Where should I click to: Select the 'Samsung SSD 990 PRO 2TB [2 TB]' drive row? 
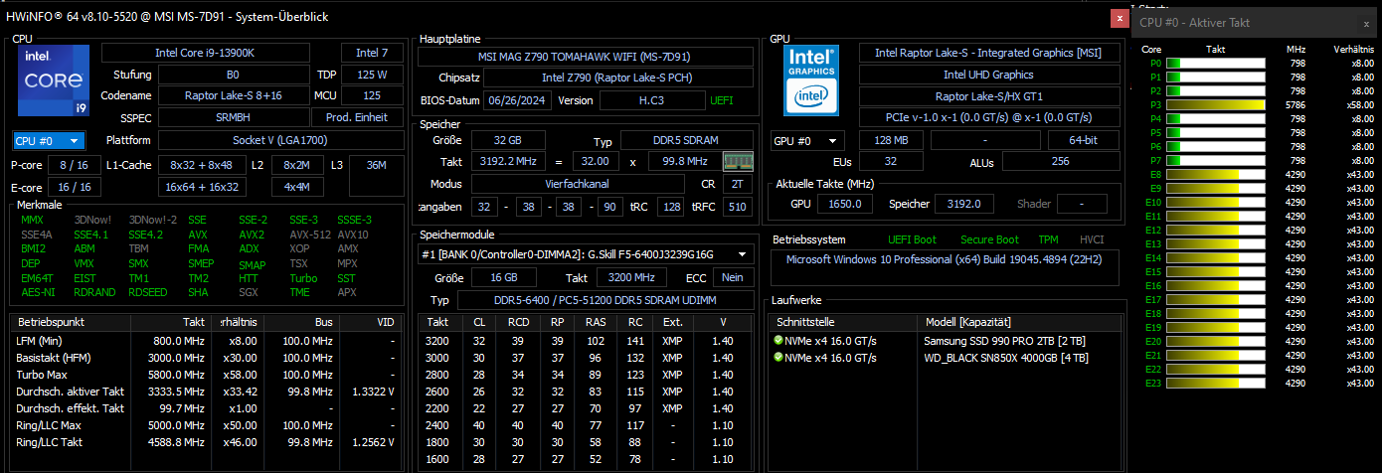pyautogui.click(x=946, y=340)
